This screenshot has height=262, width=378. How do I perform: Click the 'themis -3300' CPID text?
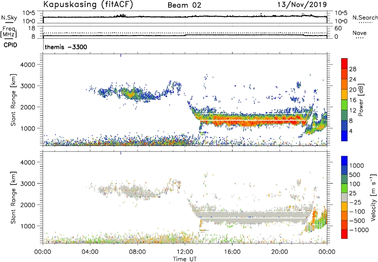66,47
